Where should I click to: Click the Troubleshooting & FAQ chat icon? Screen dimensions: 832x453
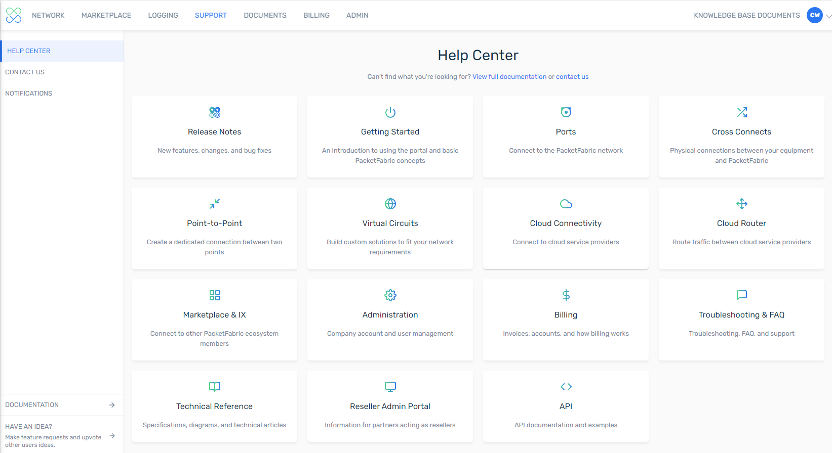click(742, 295)
